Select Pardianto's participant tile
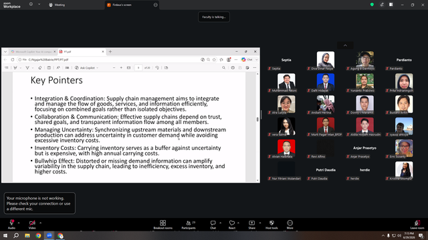The image size is (428, 240). 404,61
